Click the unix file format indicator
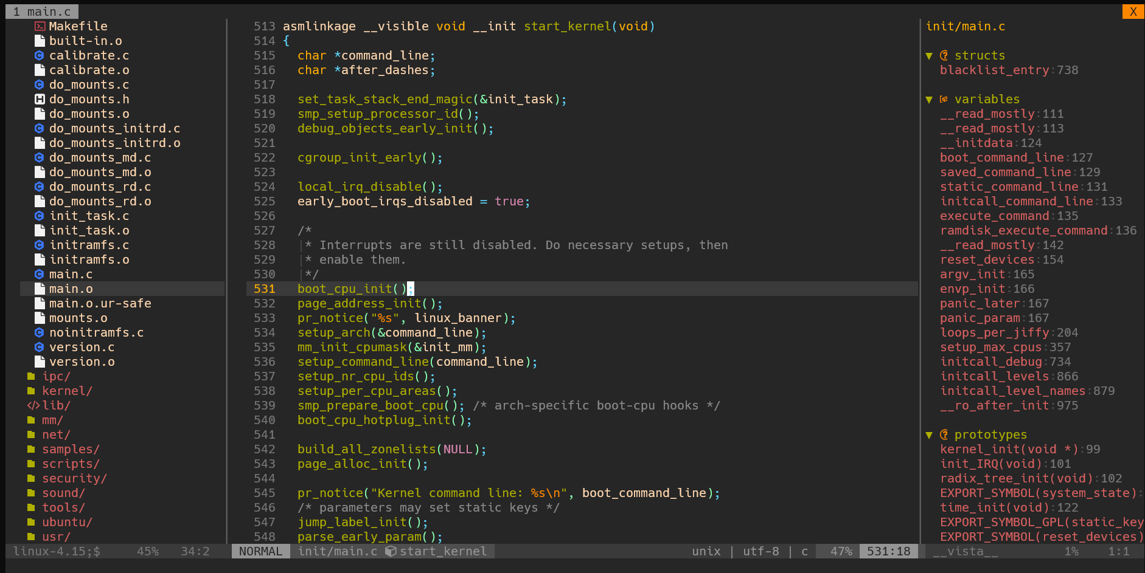The image size is (1145, 573). (706, 551)
